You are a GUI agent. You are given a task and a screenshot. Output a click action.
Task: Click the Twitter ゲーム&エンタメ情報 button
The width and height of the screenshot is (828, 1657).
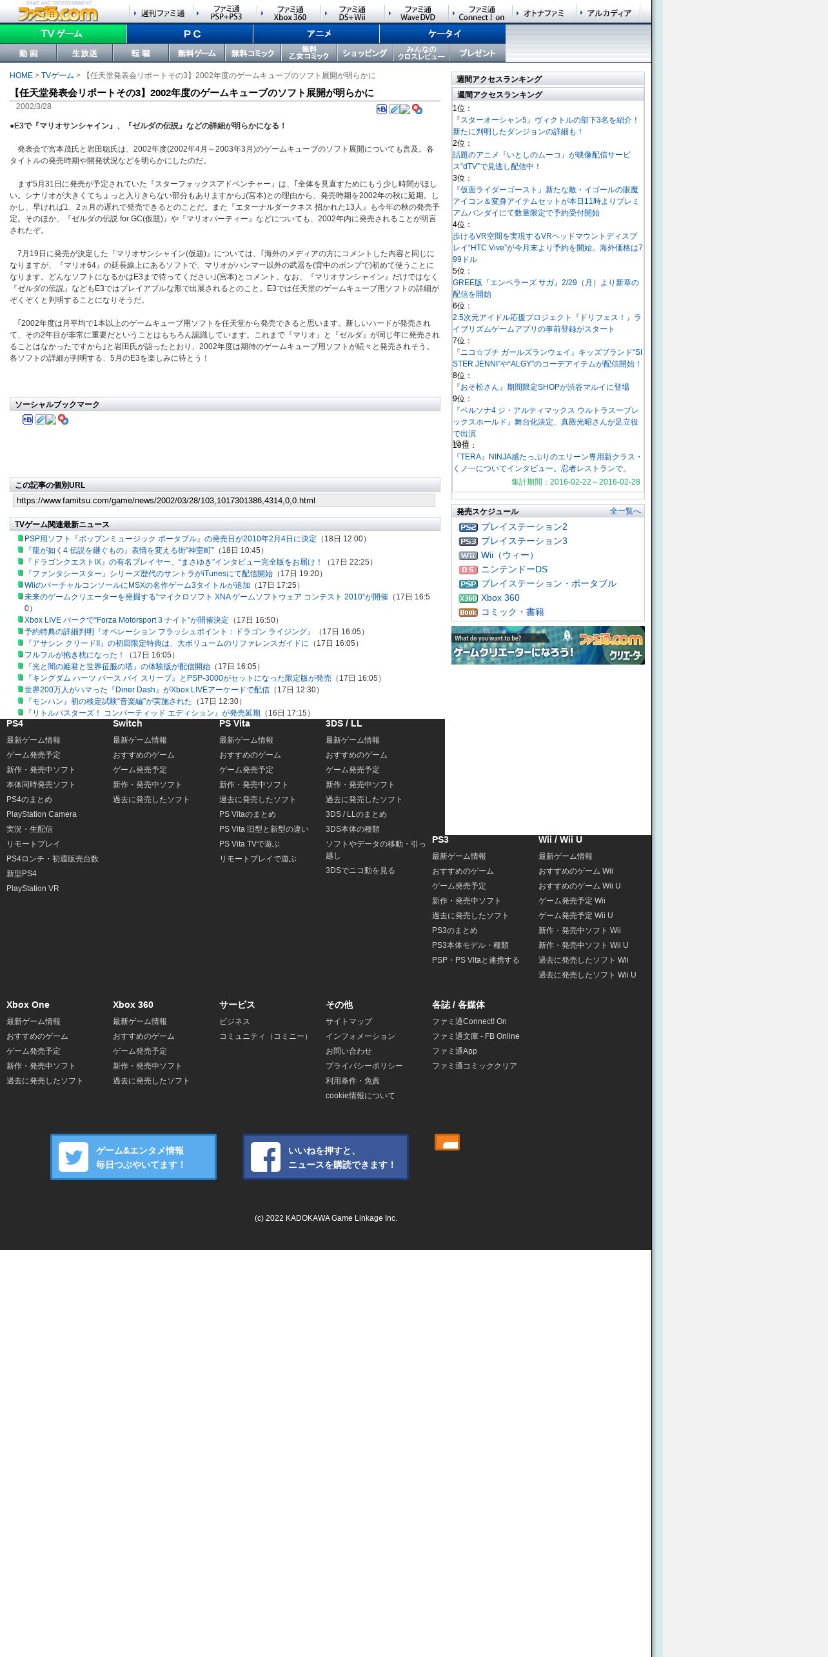click(133, 1157)
